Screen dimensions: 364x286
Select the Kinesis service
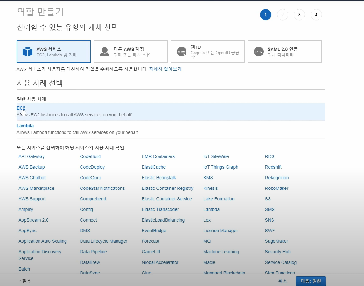211,188
